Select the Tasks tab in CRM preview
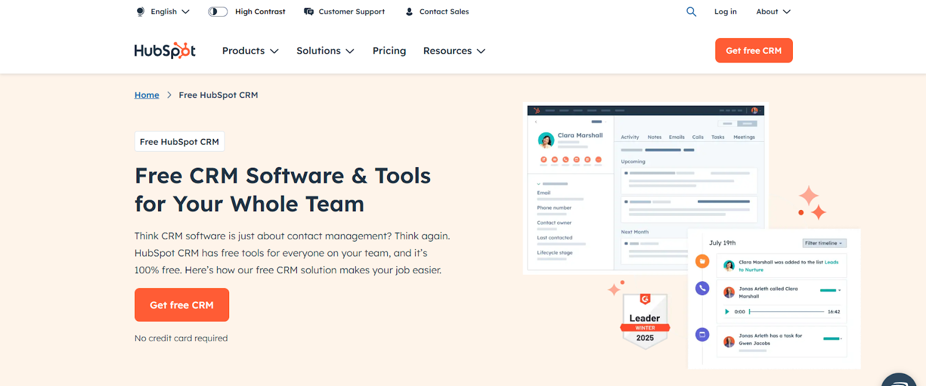Screen dimensions: 926x386 718,137
